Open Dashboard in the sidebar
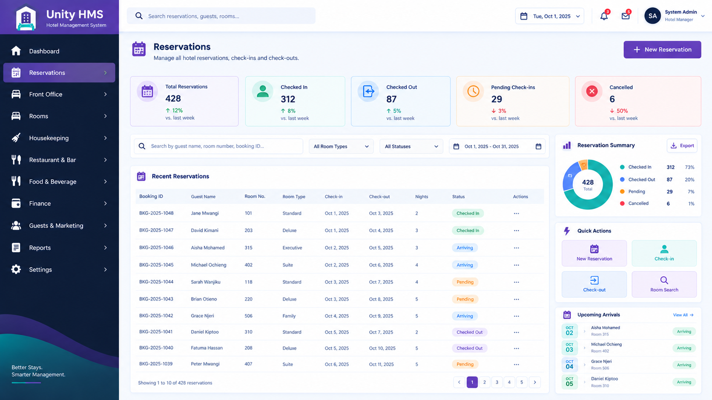The image size is (712, 400). click(x=59, y=51)
